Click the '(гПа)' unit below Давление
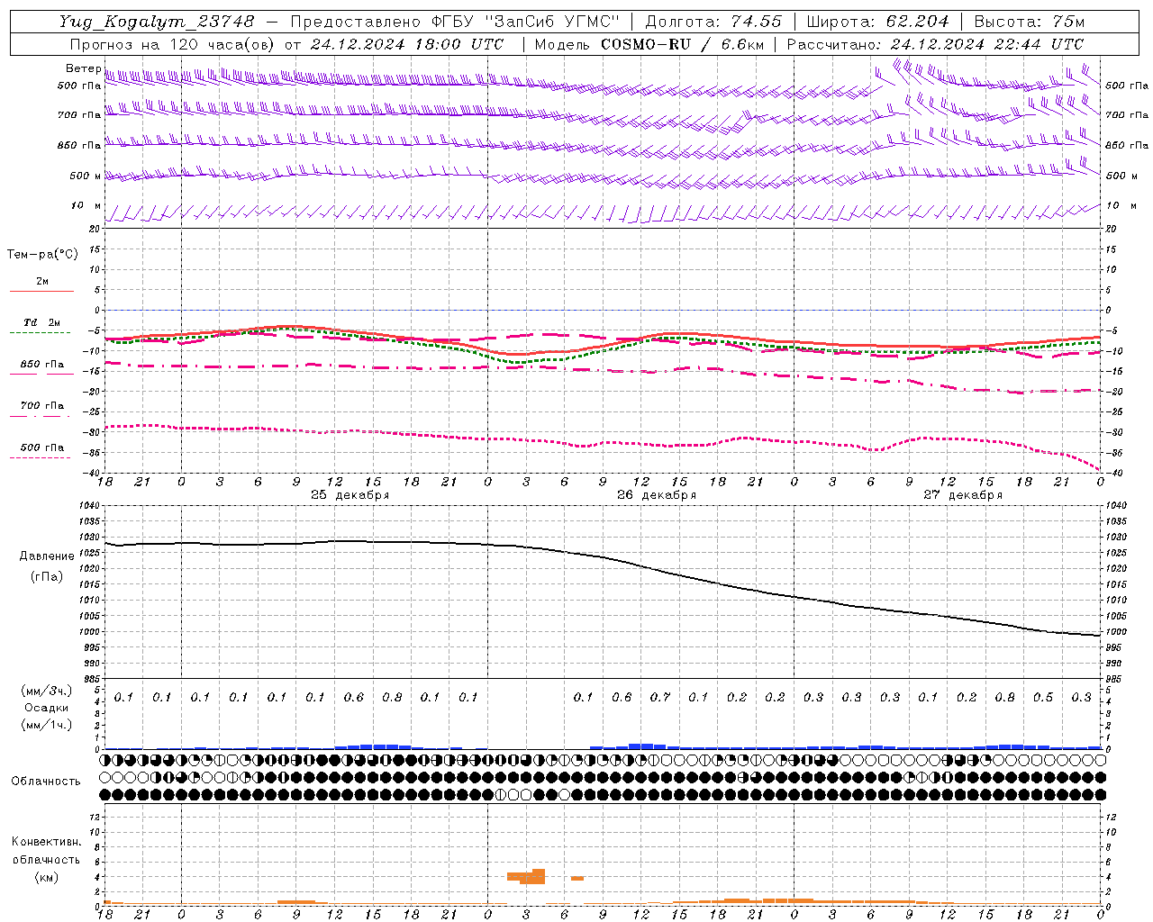This screenshot has height=922, width=1153. [x=47, y=577]
